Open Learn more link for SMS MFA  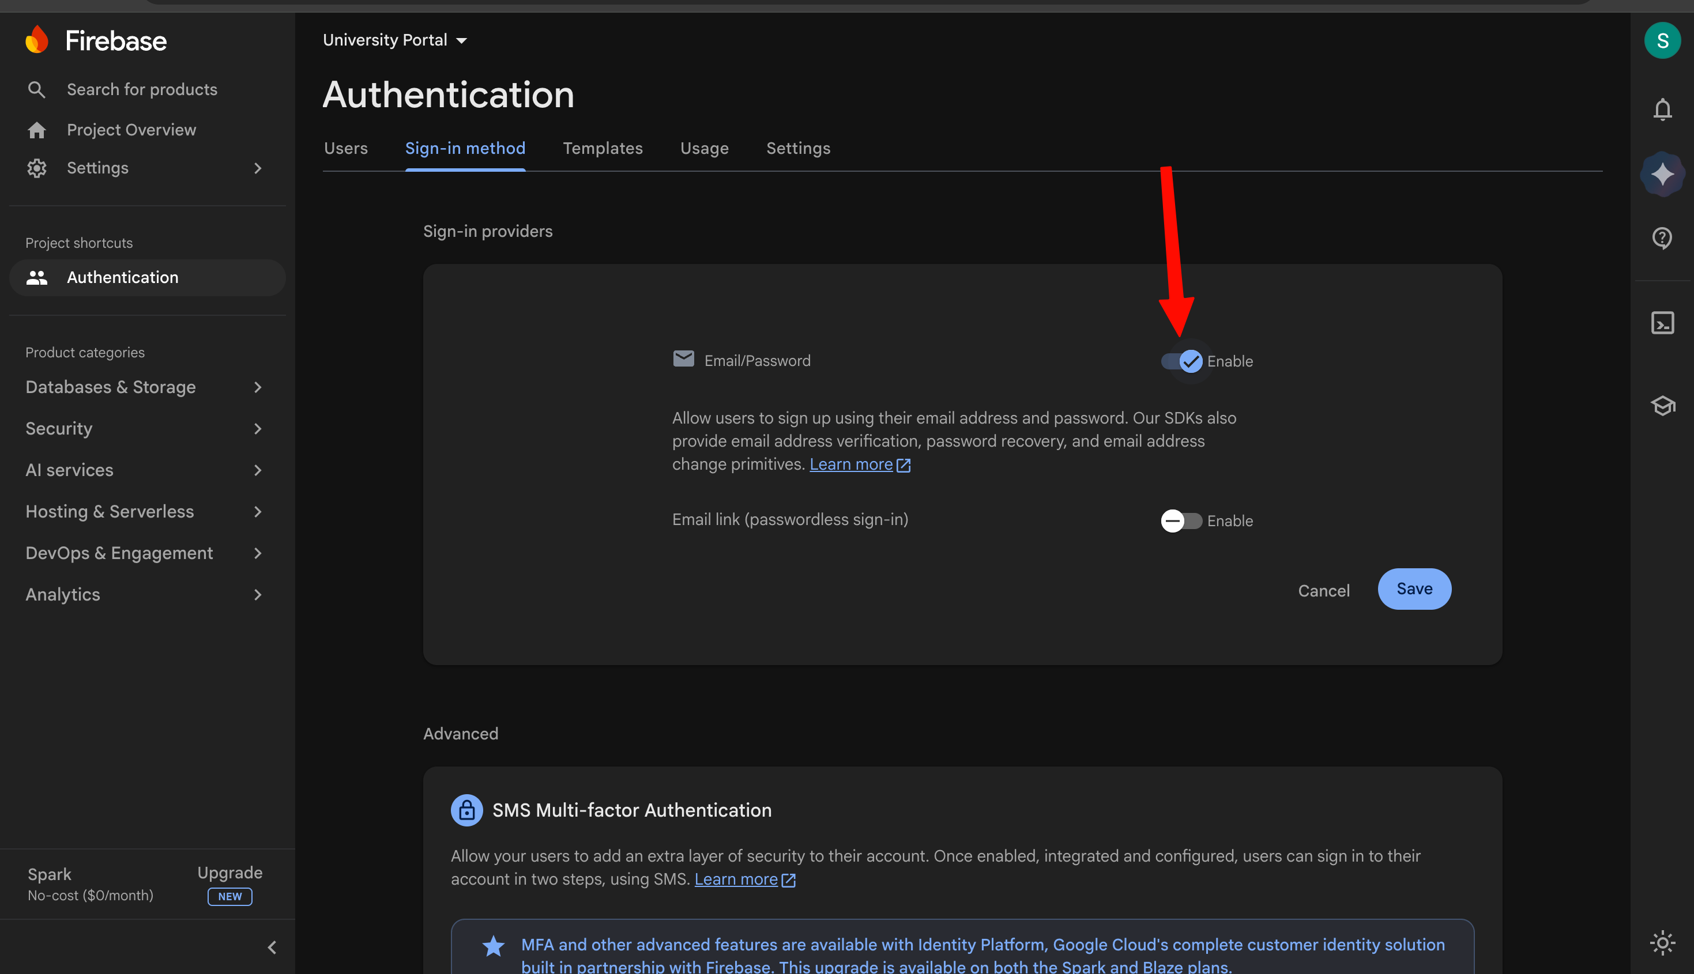pos(744,879)
